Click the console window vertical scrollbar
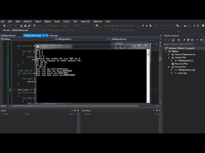This screenshot has height=153, width=205. [148, 76]
